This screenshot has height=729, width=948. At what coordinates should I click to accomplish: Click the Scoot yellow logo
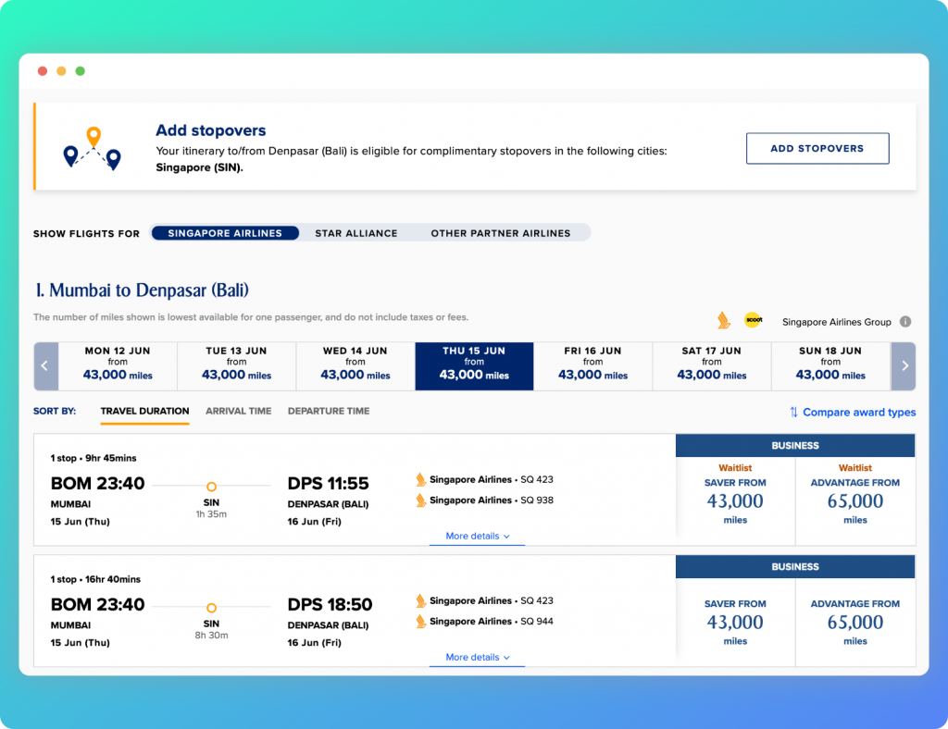(754, 319)
